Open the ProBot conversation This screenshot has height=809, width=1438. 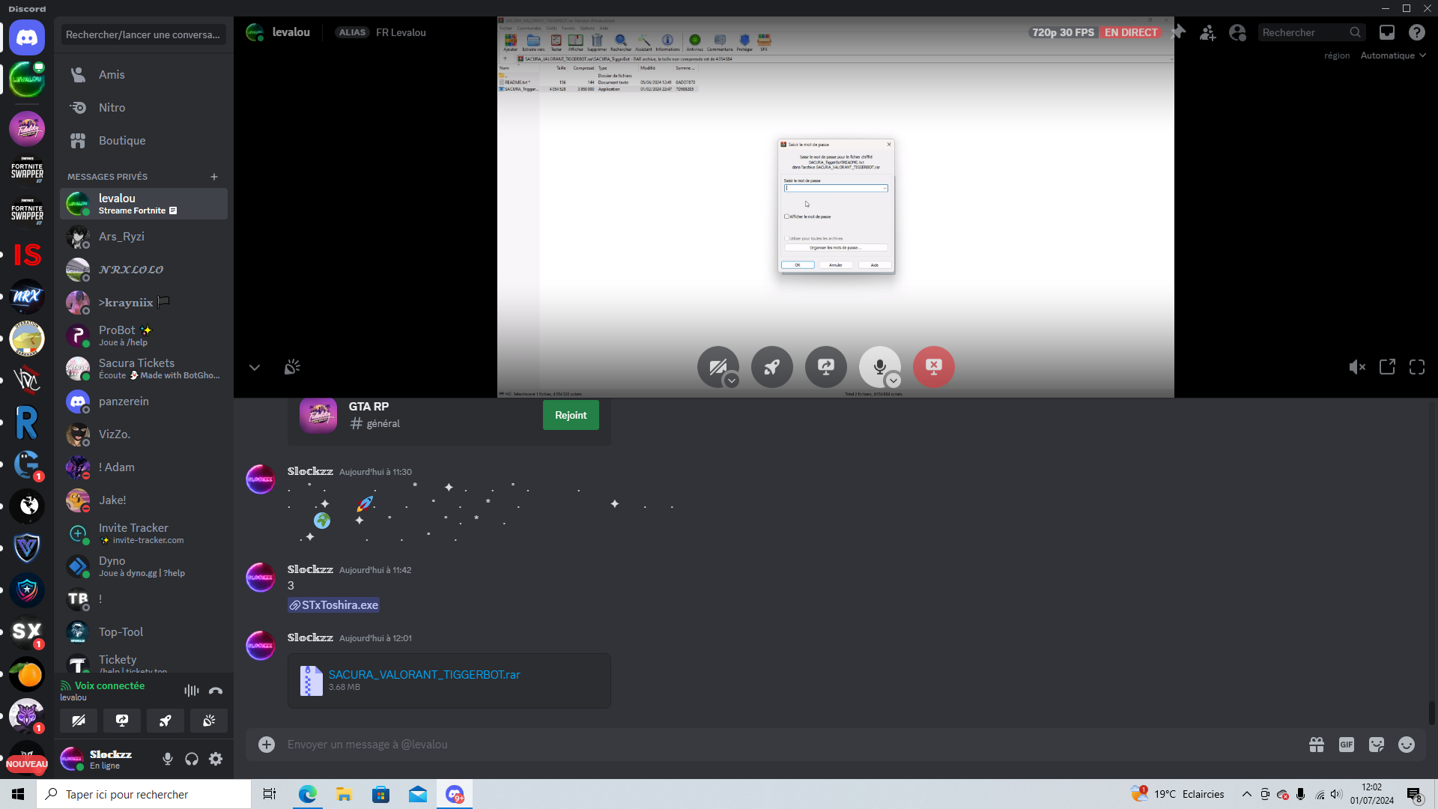[x=144, y=336]
